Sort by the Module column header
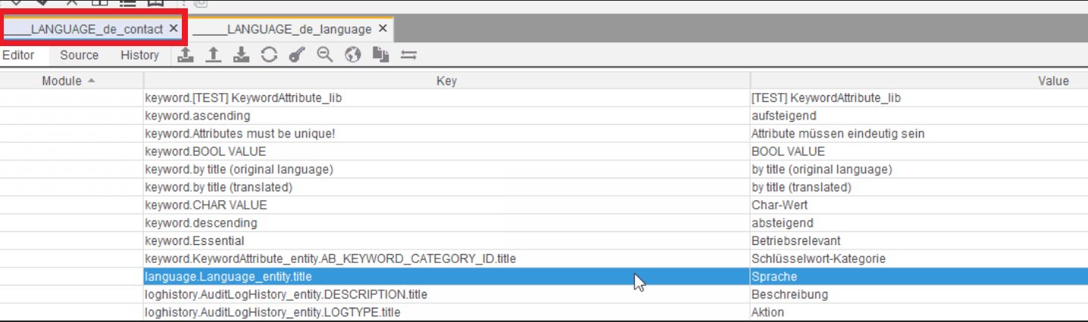 click(68, 81)
